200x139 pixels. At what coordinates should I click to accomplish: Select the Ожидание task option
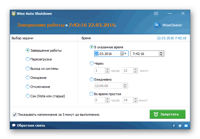point(28,78)
